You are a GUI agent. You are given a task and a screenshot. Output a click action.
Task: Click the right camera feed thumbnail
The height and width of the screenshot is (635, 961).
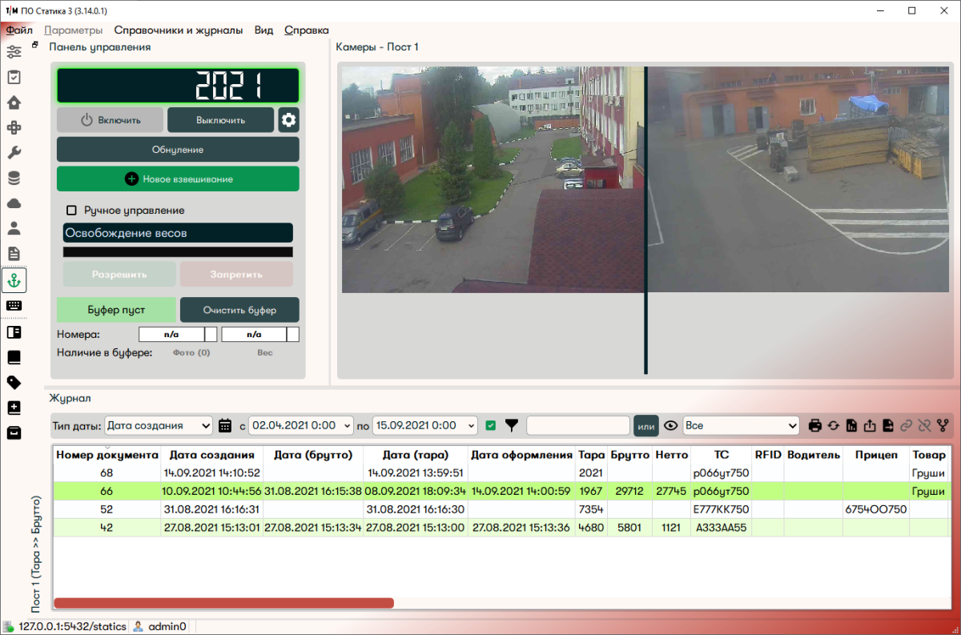tap(798, 179)
